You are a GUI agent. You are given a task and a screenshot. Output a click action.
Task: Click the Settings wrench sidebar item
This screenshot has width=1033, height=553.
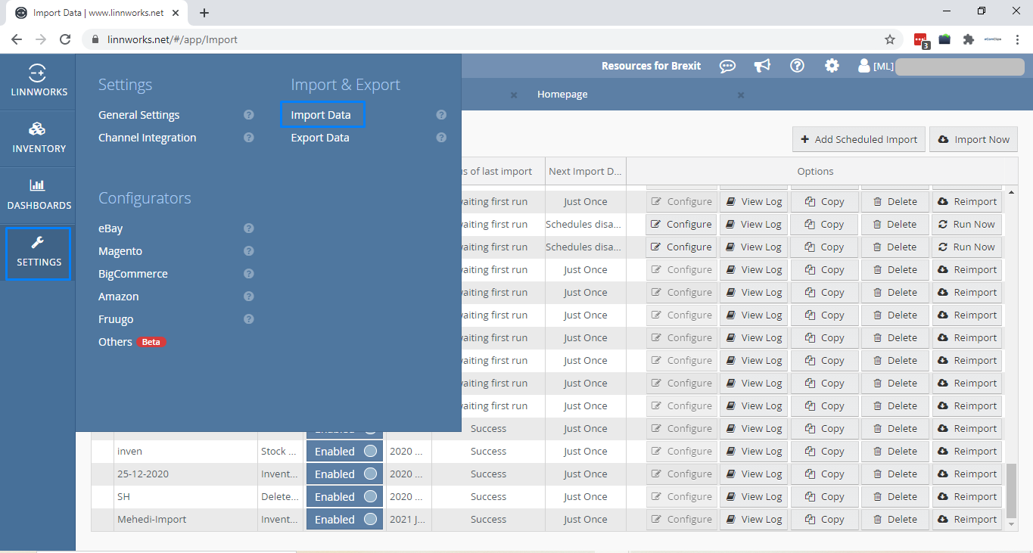pyautogui.click(x=38, y=253)
